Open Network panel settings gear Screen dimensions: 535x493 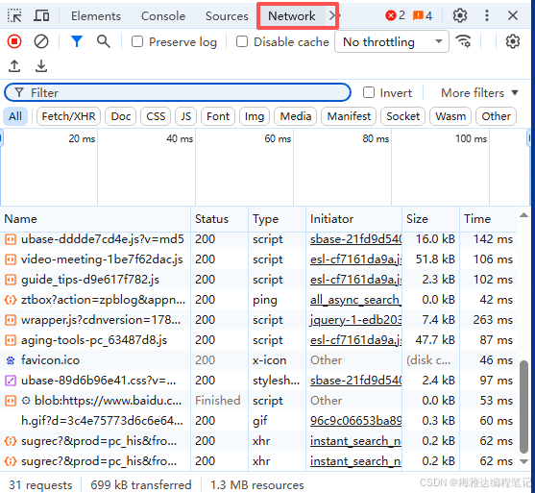[513, 41]
